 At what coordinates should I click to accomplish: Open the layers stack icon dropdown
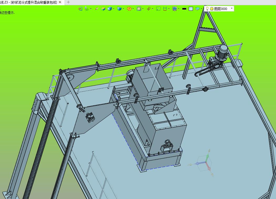(201, 9)
